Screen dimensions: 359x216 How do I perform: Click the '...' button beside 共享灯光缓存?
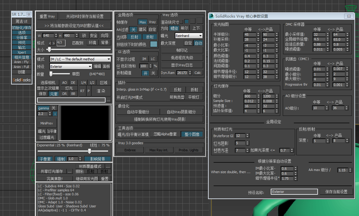click(70, 171)
